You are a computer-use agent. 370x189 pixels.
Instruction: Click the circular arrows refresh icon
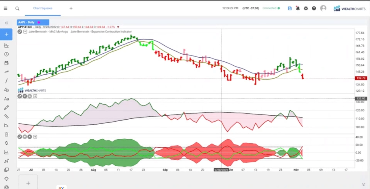point(6,143)
